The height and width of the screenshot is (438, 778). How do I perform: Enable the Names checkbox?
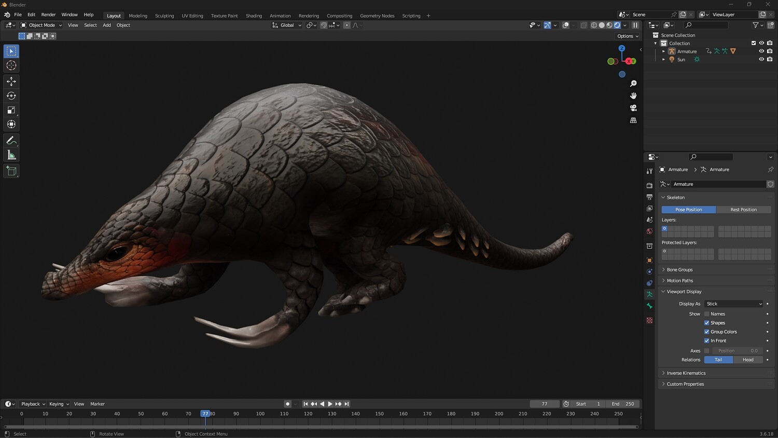706,314
